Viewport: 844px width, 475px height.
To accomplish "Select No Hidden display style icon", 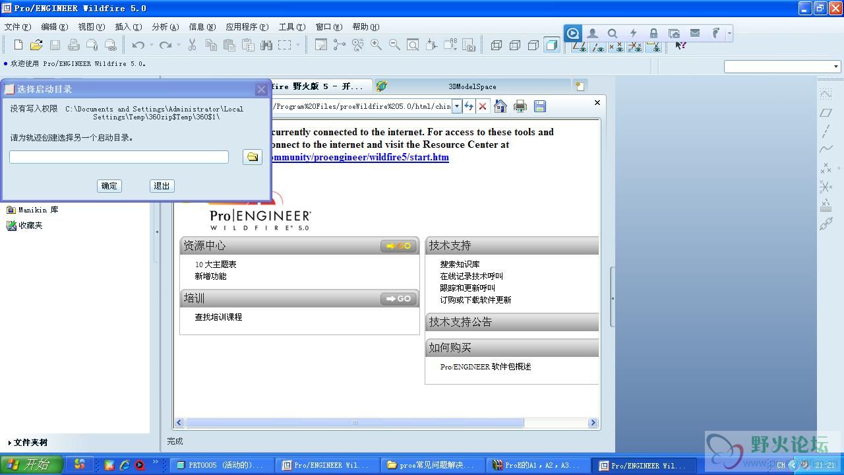I will 533,45.
